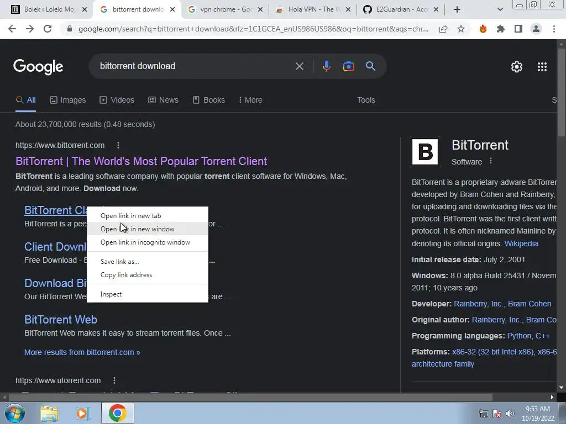Viewport: 566px width, 424px height.
Task: Open About-this-result menu for utorrent.com
Action: [114, 380]
